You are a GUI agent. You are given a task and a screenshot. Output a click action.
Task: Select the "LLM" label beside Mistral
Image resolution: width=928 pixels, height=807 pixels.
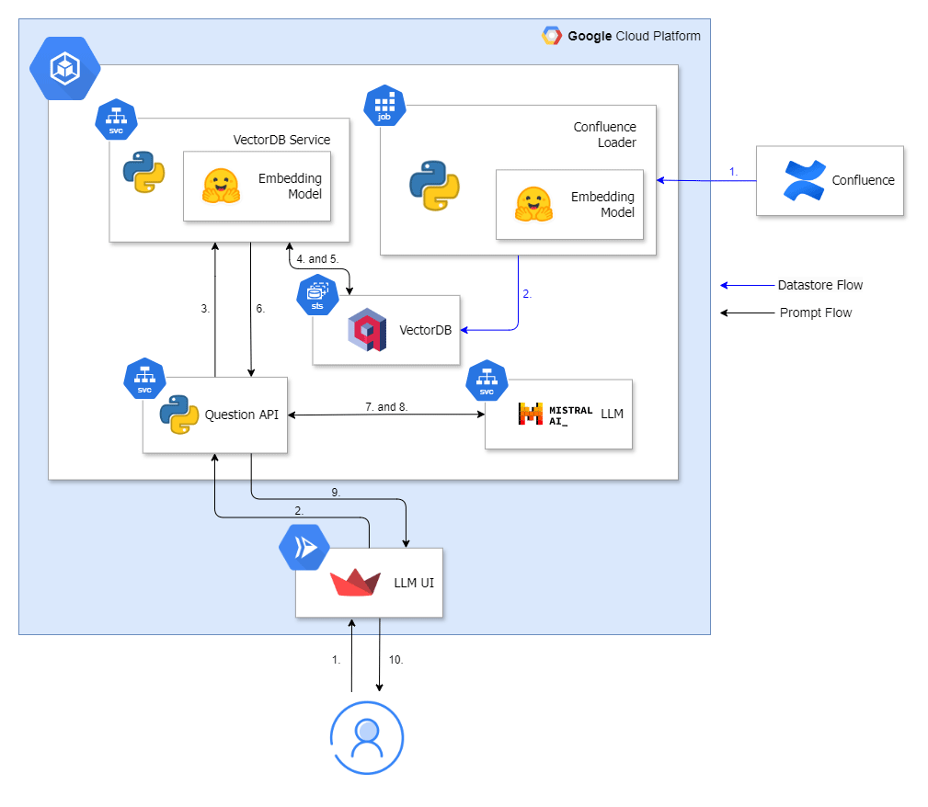612,414
